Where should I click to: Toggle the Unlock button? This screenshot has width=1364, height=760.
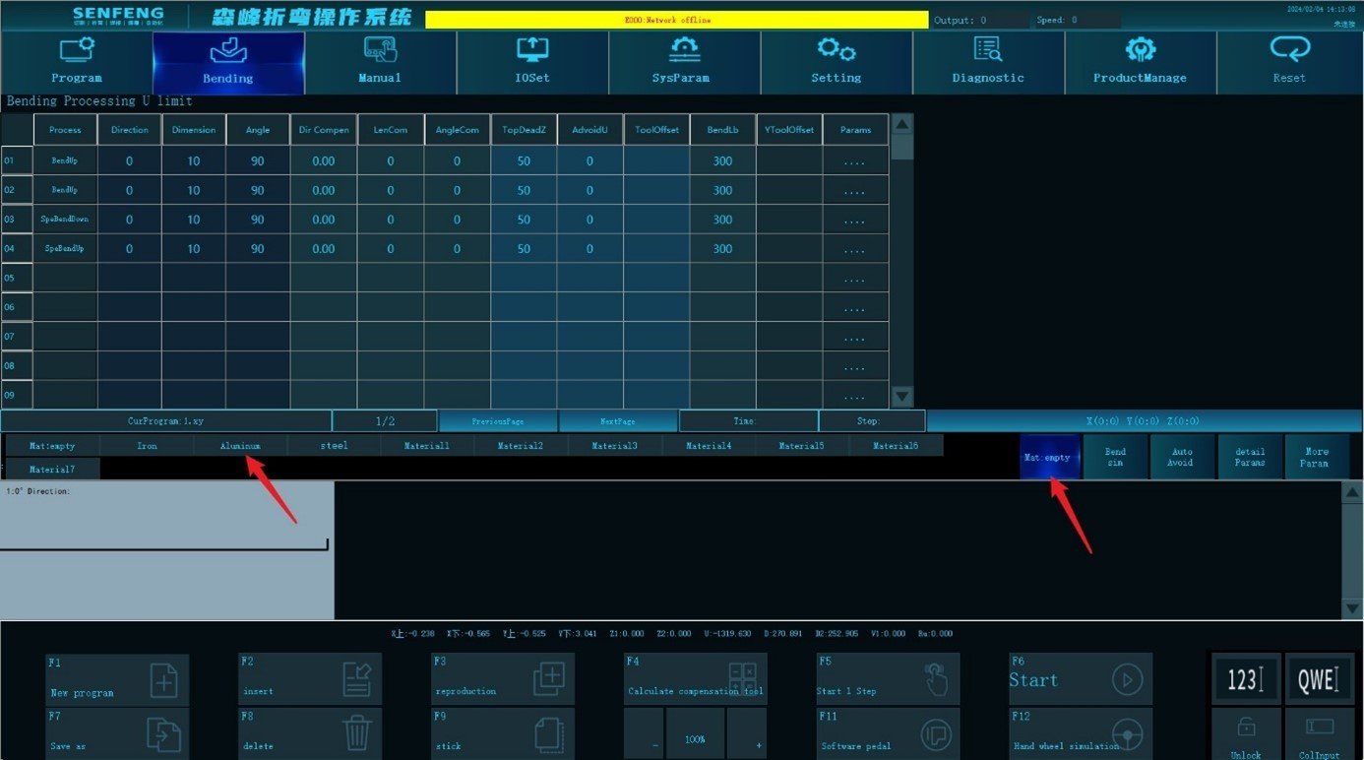1245,734
